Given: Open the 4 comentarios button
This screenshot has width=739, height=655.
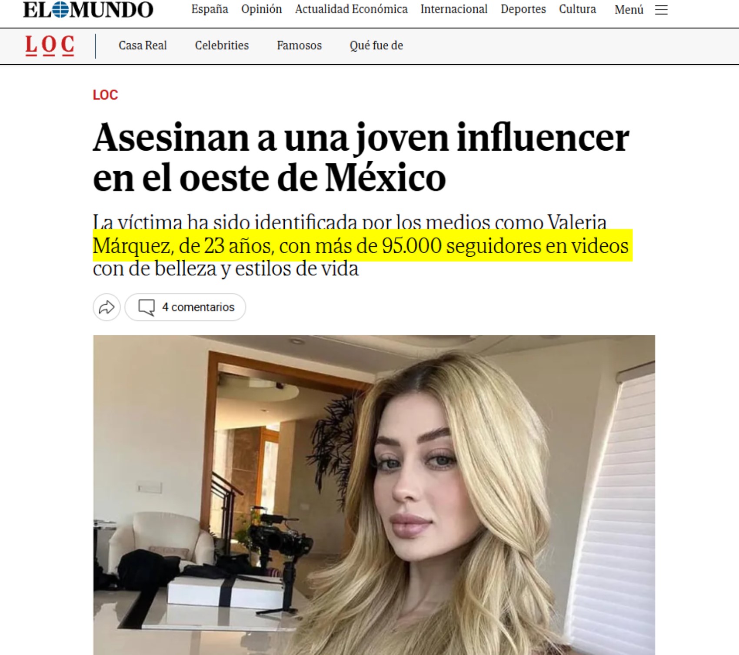Looking at the screenshot, I should (185, 308).
